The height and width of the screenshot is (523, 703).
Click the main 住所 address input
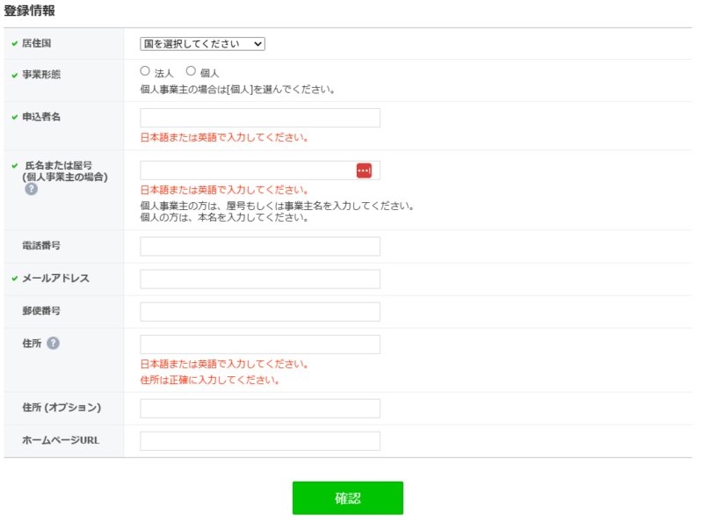(259, 345)
